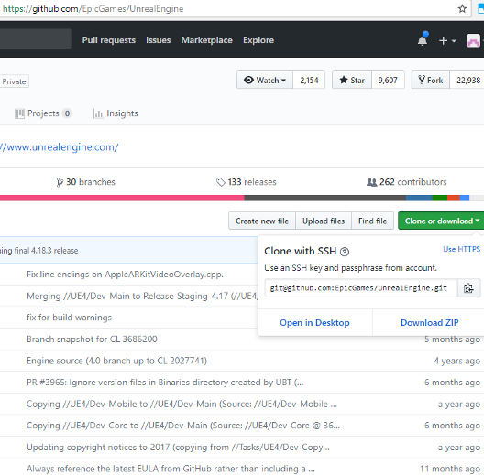Click the 133 releases tag icon

tap(220, 182)
